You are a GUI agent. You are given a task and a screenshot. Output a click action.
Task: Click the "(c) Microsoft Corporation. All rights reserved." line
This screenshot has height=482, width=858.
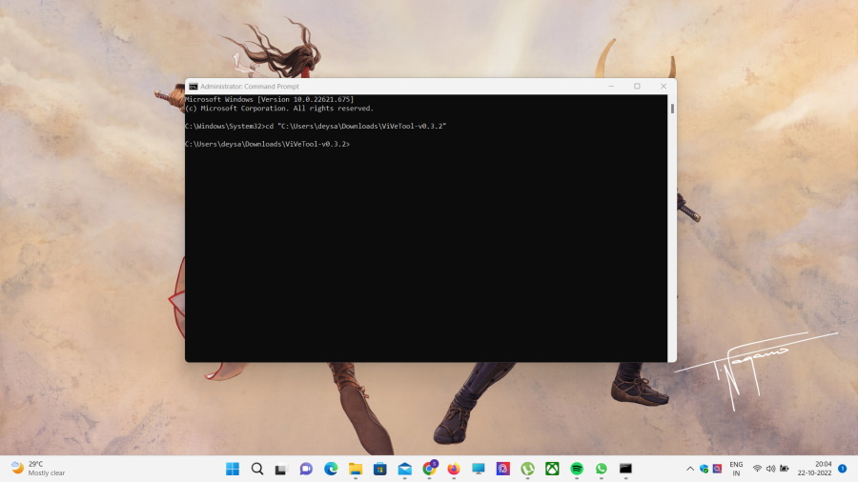[x=279, y=109]
